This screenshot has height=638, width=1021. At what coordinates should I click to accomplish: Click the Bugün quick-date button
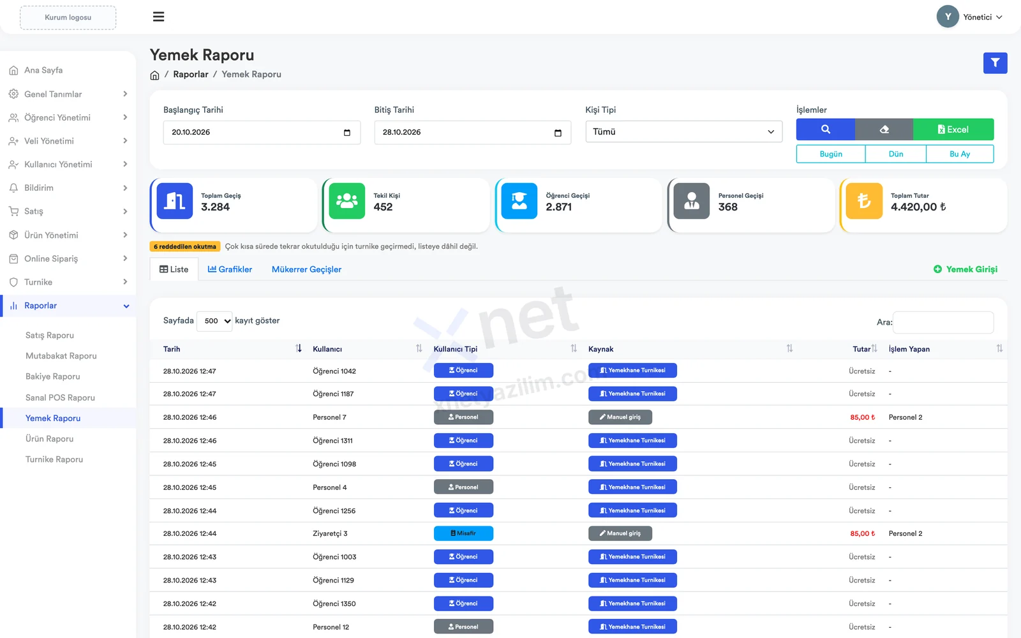tap(831, 154)
